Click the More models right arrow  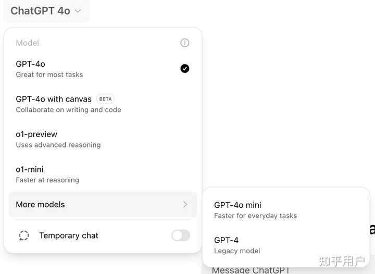click(x=185, y=204)
